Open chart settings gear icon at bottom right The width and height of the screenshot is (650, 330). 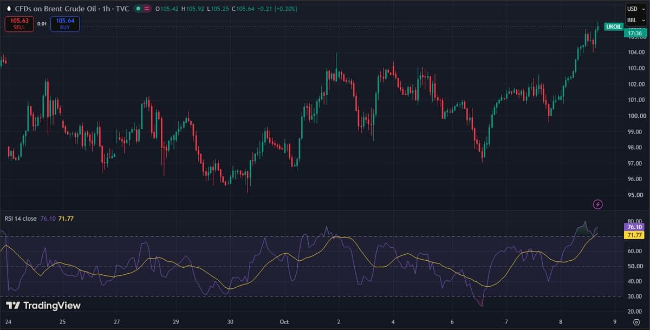636,321
